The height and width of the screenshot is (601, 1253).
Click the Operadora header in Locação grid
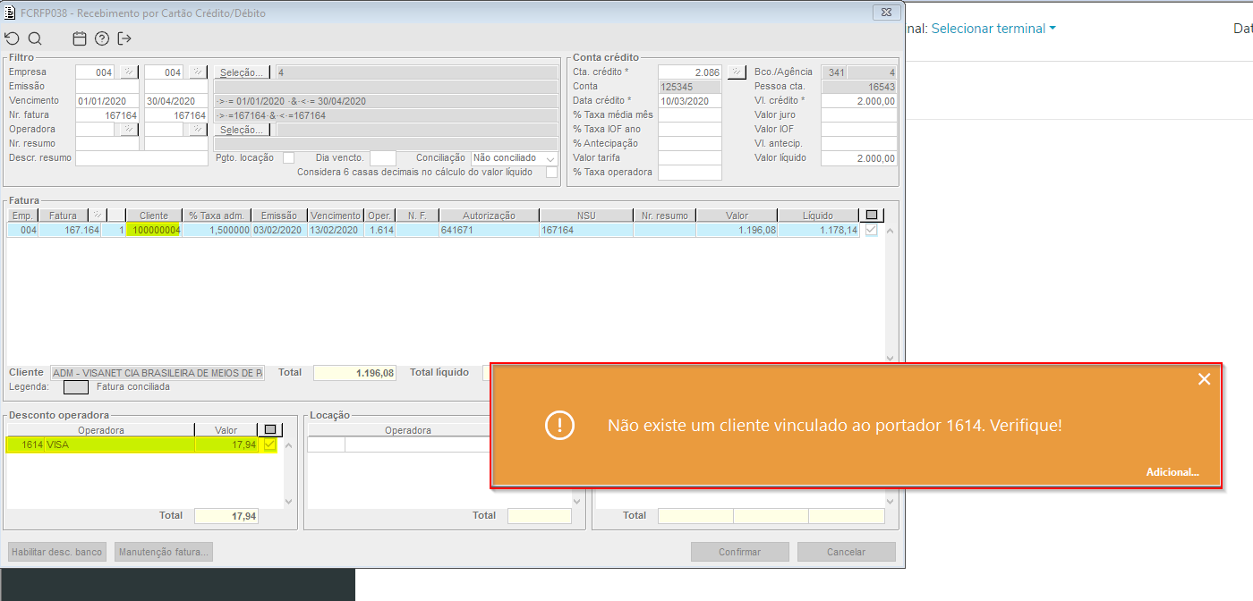[x=408, y=430]
